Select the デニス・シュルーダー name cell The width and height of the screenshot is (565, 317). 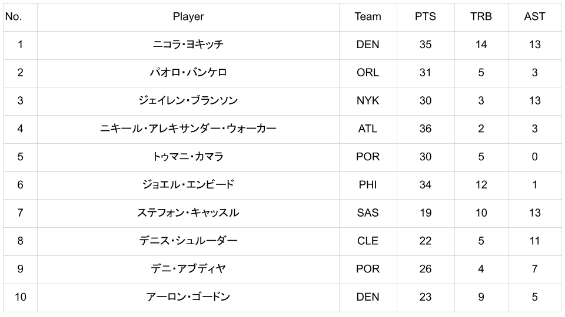coord(188,241)
